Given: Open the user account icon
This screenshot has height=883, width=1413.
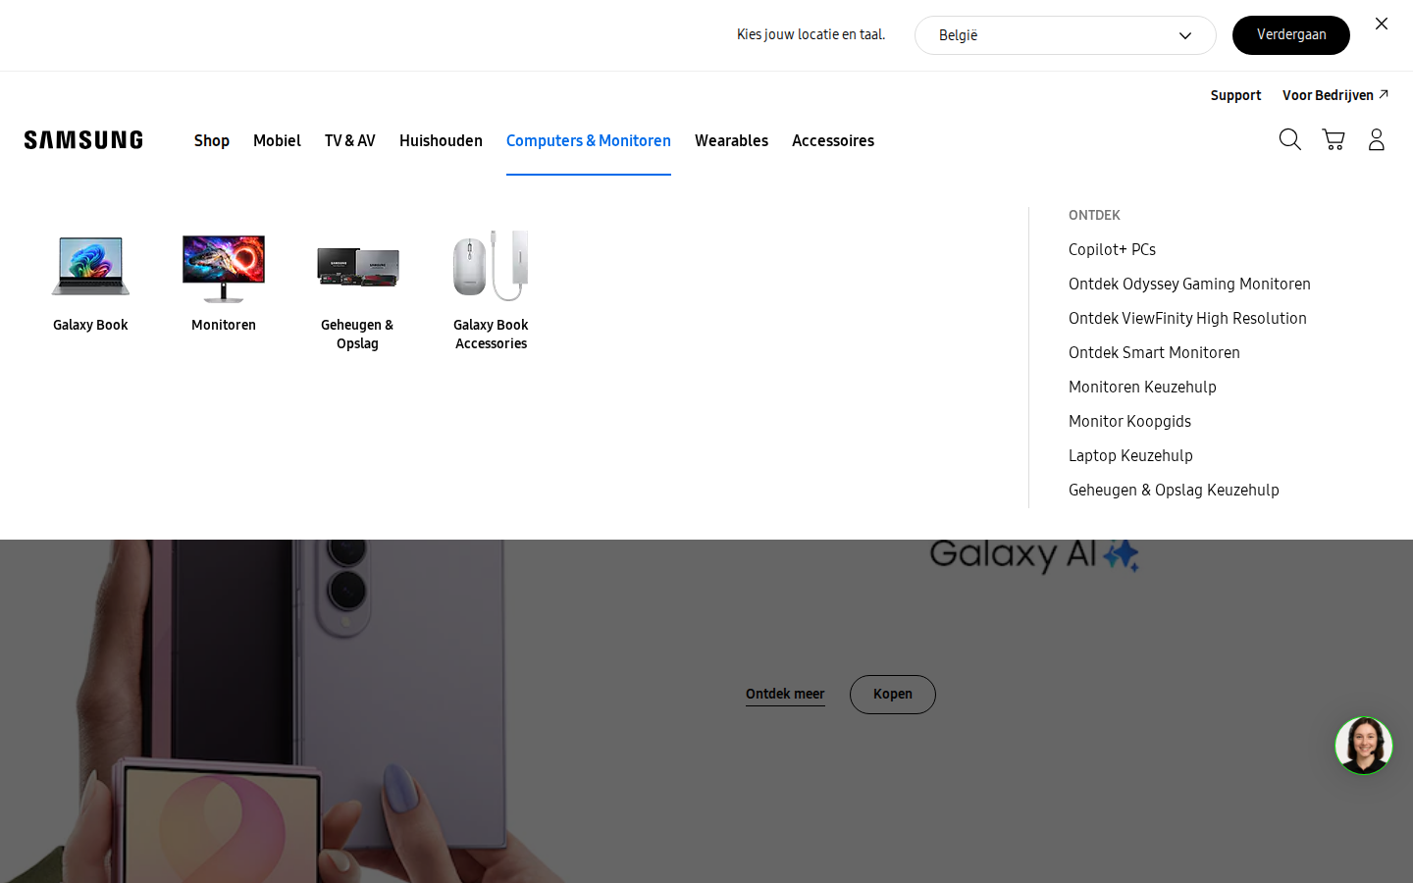Looking at the screenshot, I should [1377, 139].
